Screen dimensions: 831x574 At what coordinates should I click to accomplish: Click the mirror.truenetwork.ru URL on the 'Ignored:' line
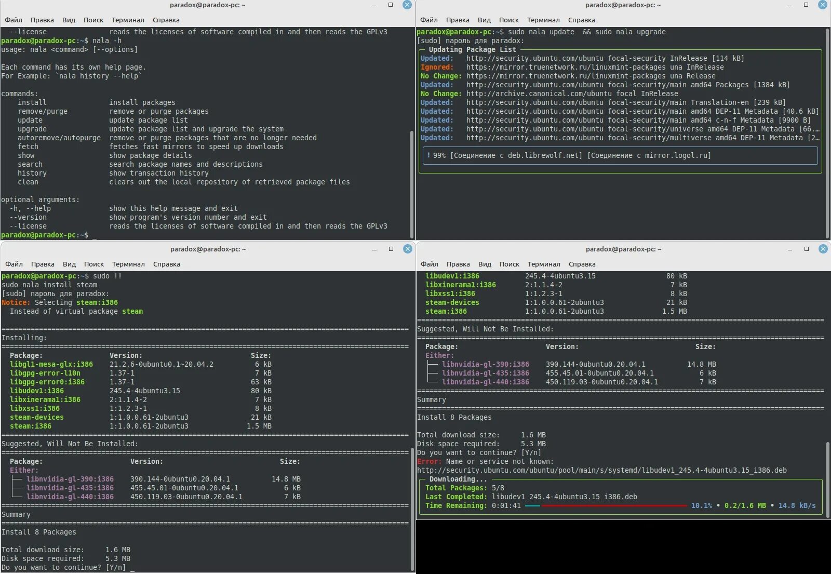(595, 67)
